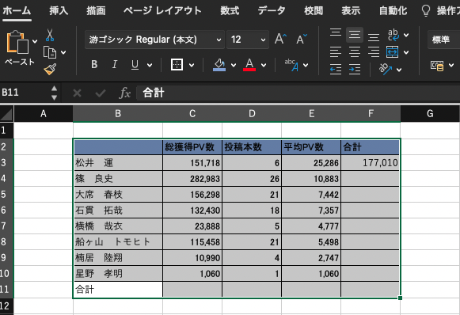460x315 pixels.
Task: Select the Format Painter brush icon
Action: coord(50,70)
